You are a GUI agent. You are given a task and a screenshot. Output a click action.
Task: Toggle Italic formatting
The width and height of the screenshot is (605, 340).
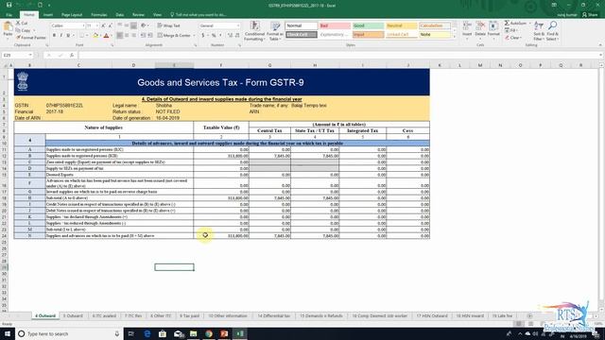click(60, 36)
